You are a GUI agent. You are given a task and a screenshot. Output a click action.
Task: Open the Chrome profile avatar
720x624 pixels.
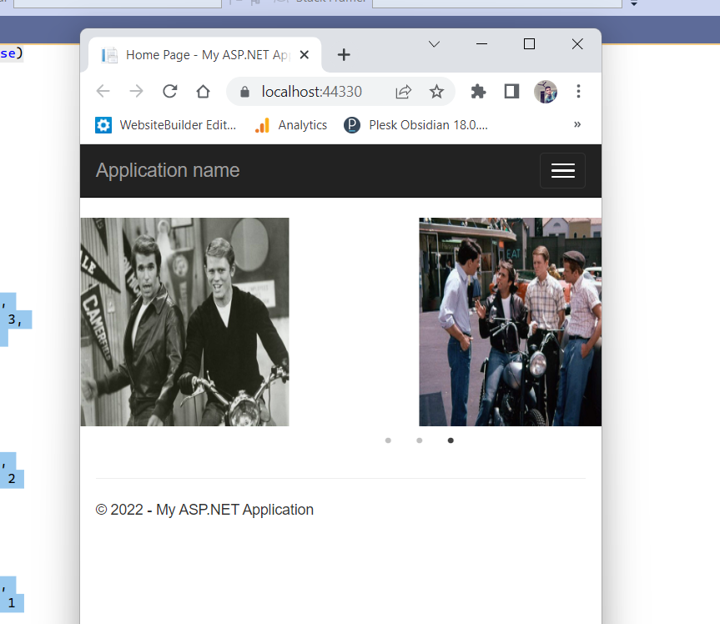546,92
